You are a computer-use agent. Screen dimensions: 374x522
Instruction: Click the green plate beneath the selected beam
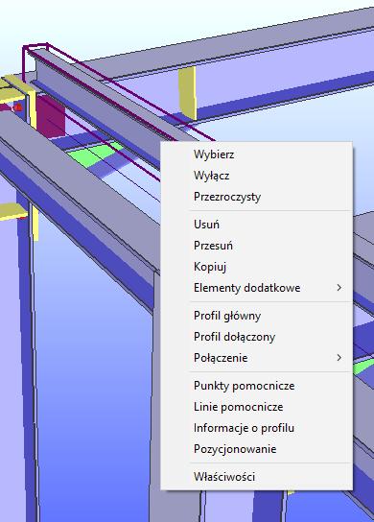[x=95, y=154]
